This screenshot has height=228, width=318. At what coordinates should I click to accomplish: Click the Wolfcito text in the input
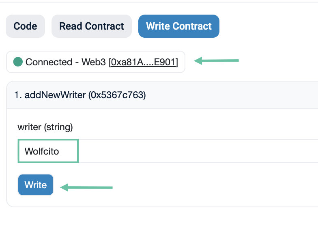(42, 151)
